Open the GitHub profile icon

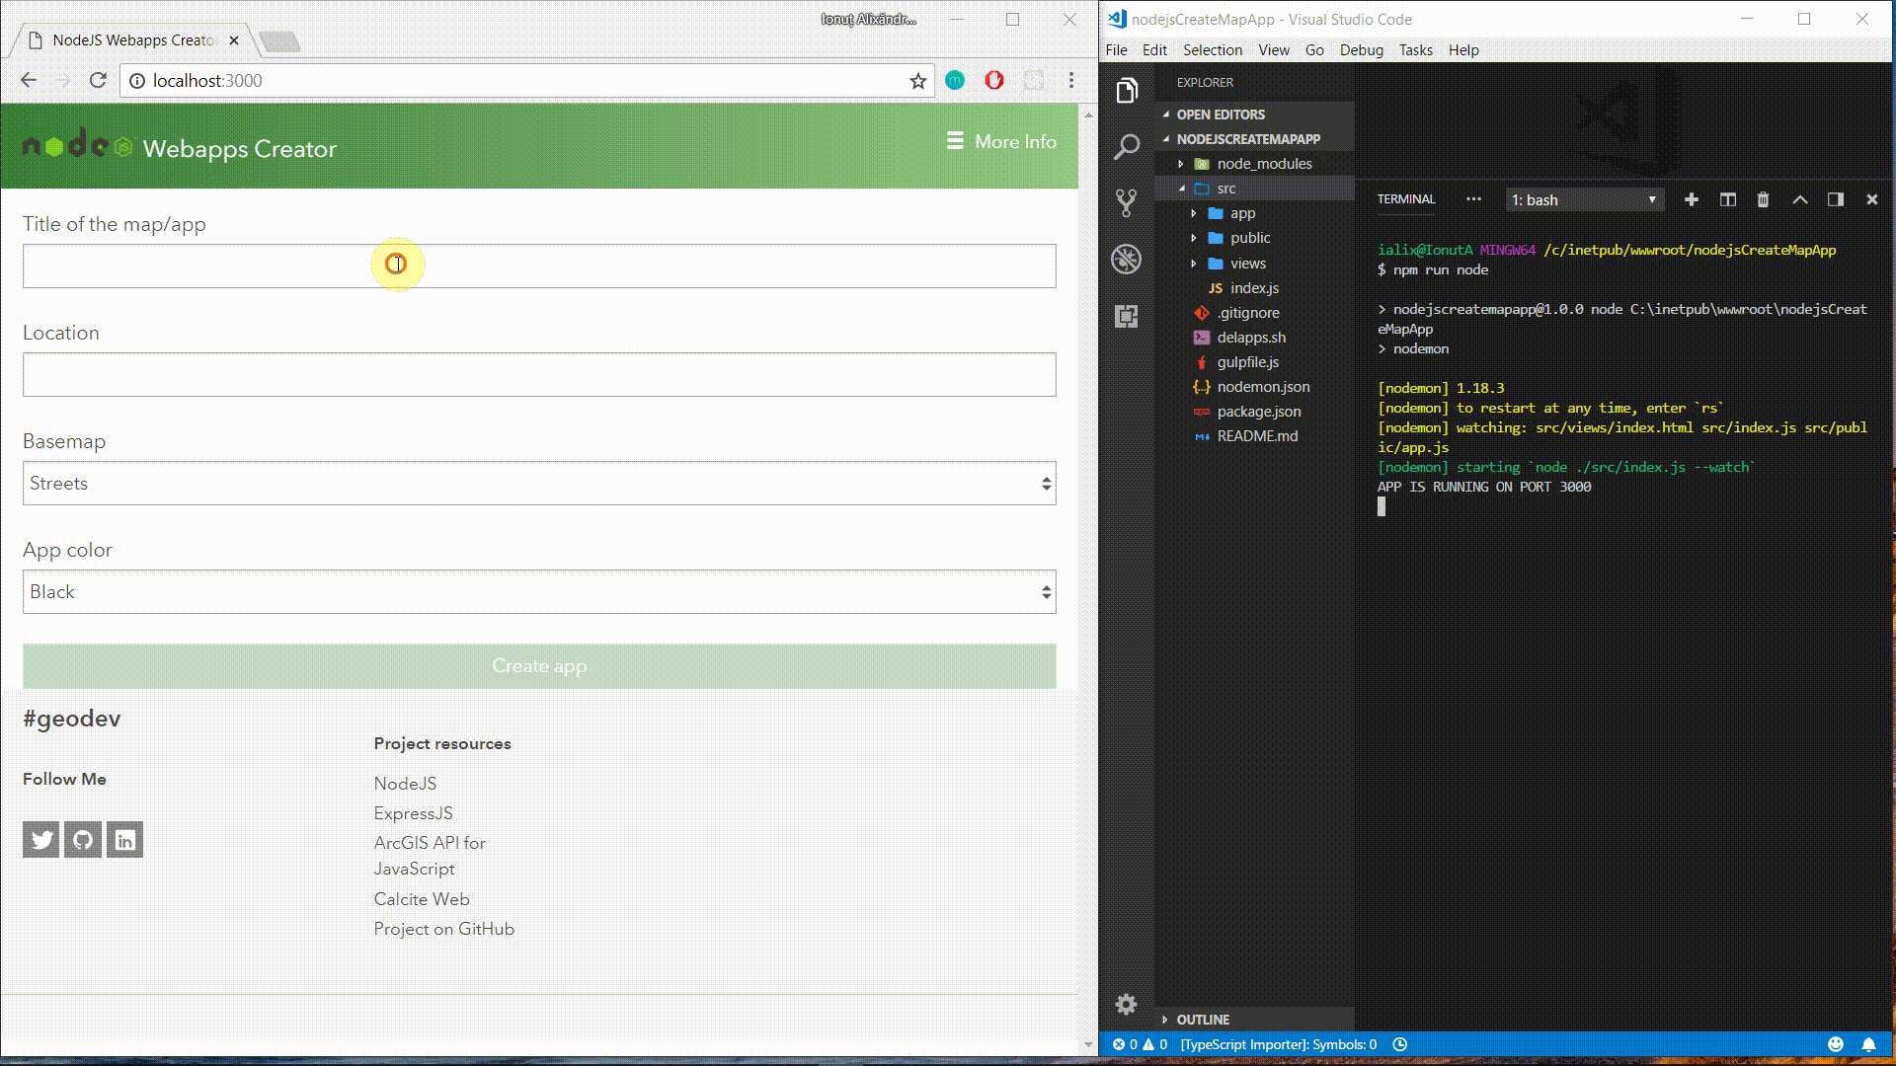pos(83,840)
